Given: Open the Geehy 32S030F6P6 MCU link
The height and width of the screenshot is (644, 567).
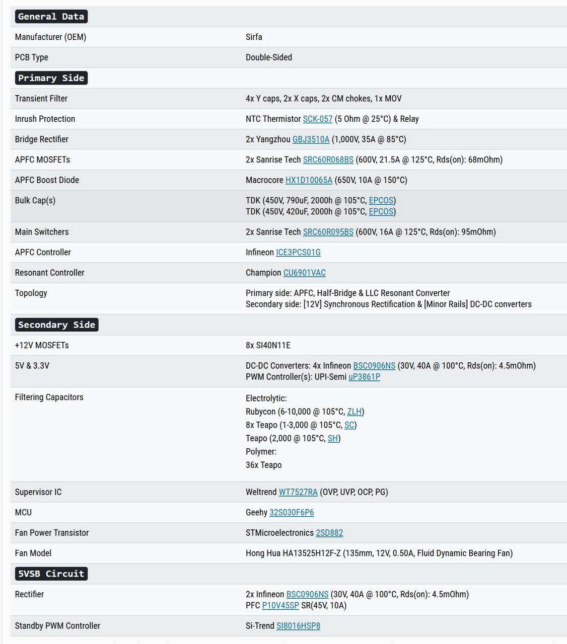Looking at the screenshot, I should pos(292,513).
